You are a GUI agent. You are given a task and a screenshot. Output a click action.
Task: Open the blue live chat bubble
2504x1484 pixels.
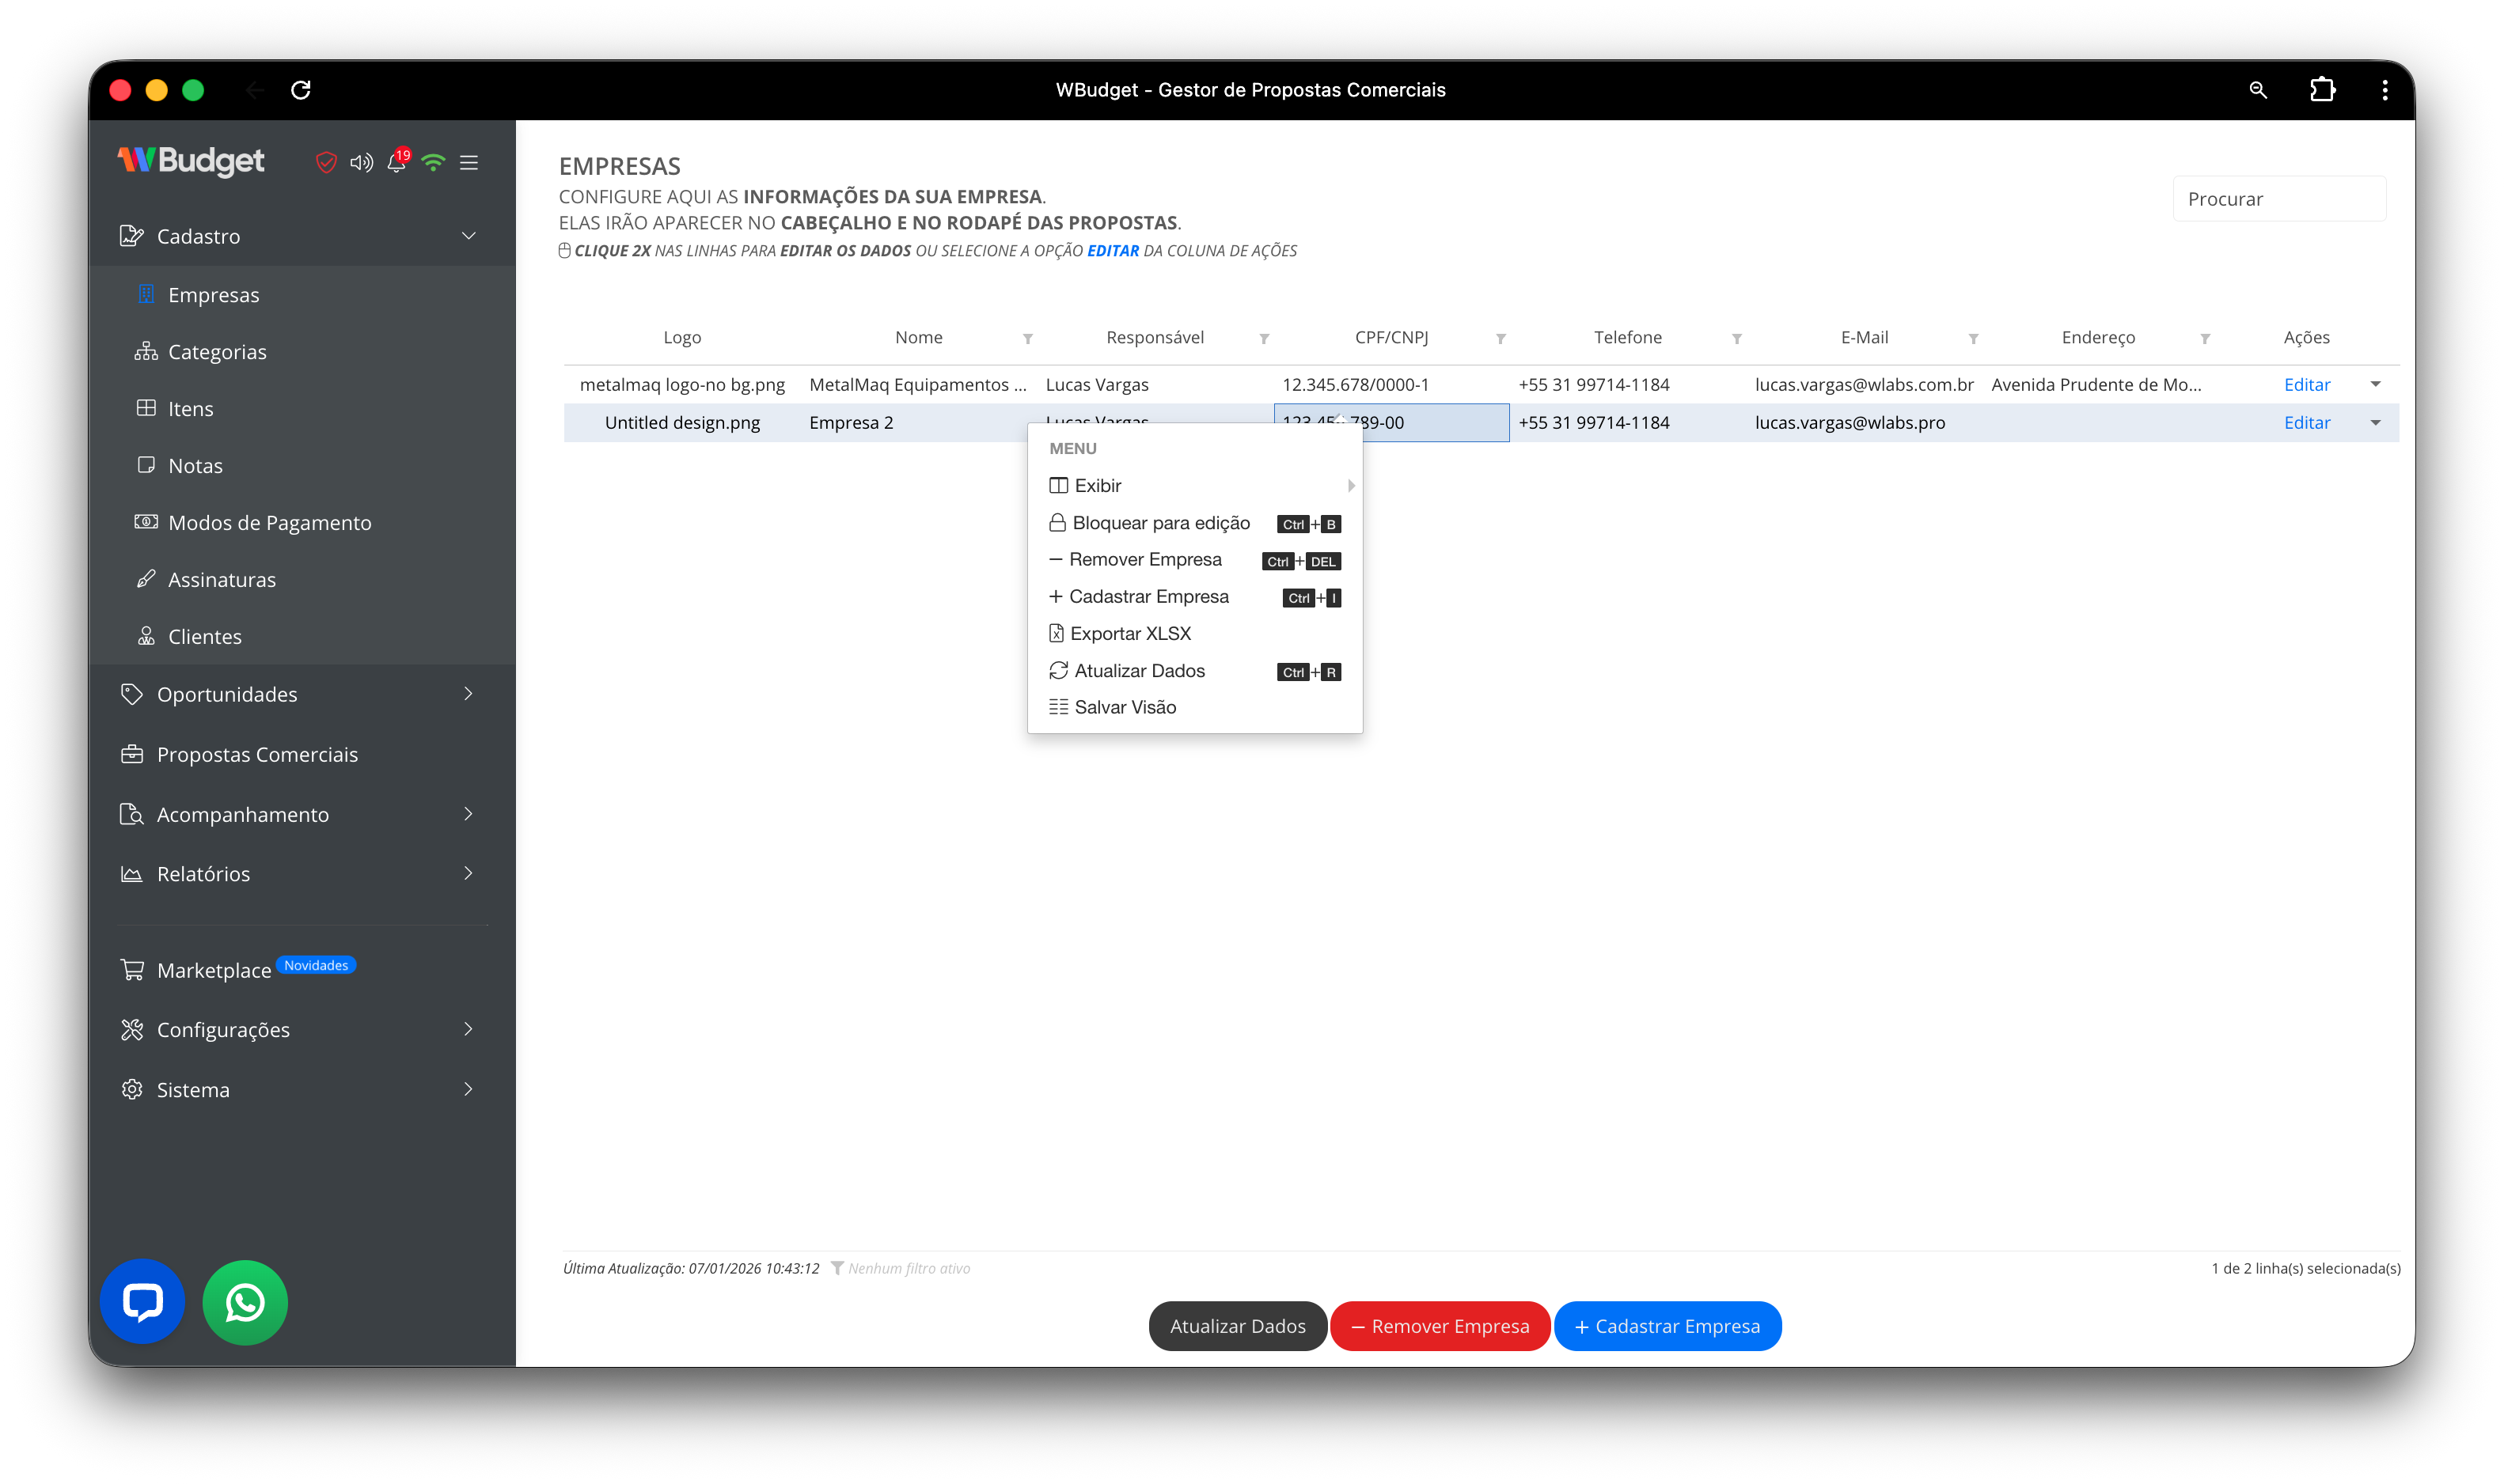click(x=142, y=1302)
